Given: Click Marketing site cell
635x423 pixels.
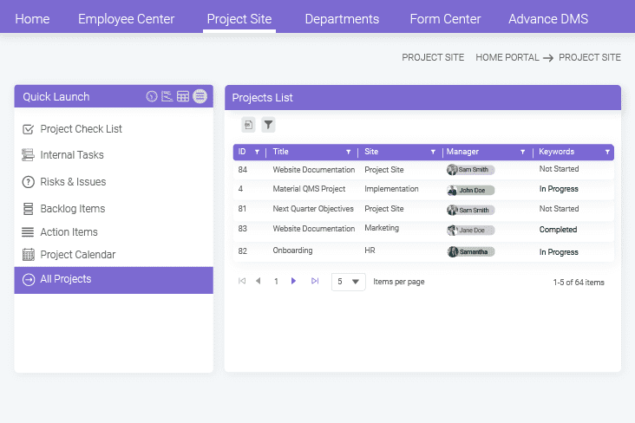Looking at the screenshot, I should (382, 228).
